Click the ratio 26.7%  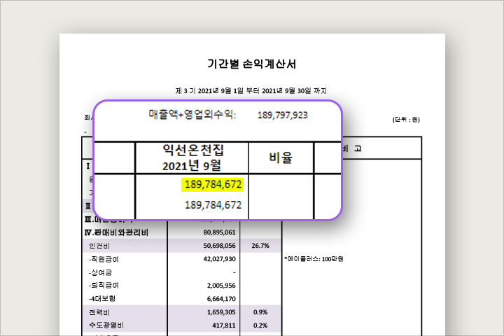click(x=260, y=246)
